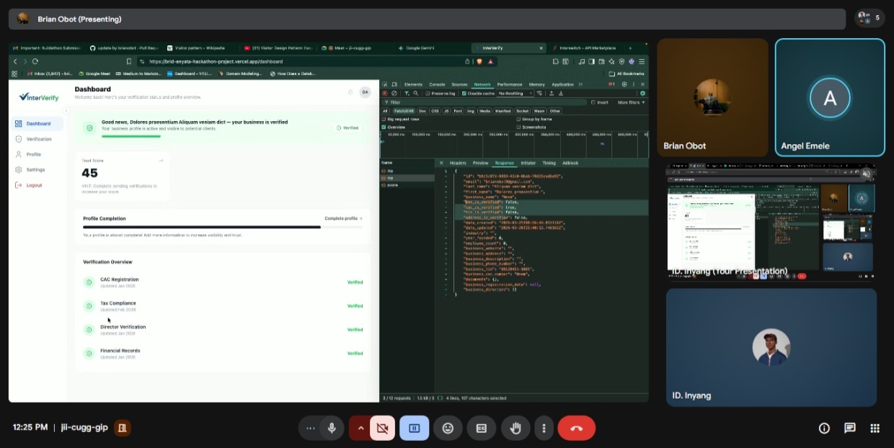Open the Headers tab of the request
The height and width of the screenshot is (448, 894).
pyautogui.click(x=458, y=163)
